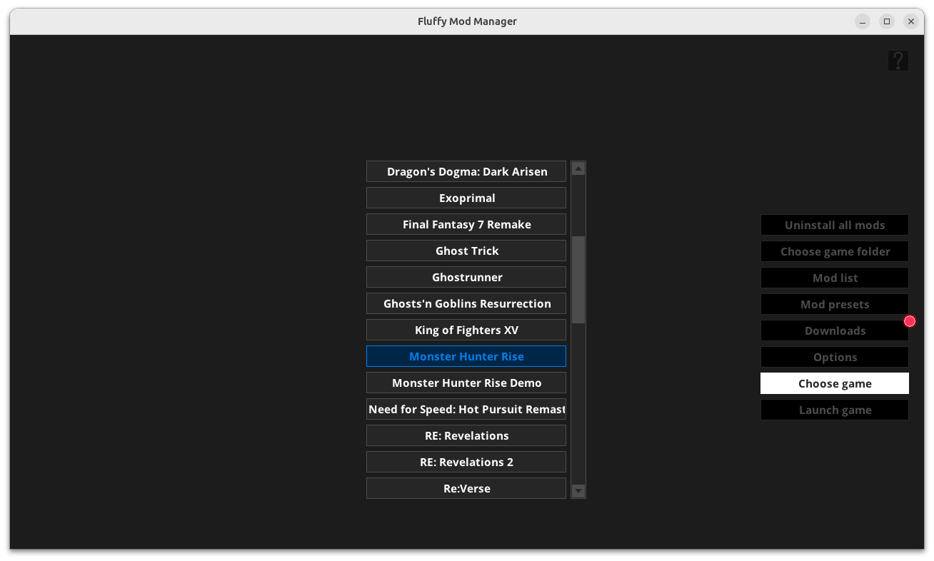Image resolution: width=934 pixels, height=561 pixels.
Task: Click the highlighted Monster Hunter Rise entry
Action: 466,356
